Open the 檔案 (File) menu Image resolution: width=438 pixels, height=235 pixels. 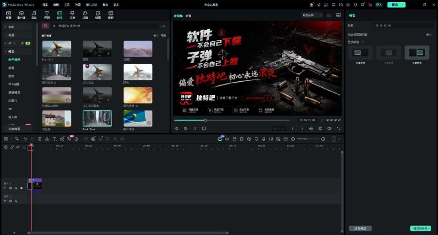click(45, 5)
